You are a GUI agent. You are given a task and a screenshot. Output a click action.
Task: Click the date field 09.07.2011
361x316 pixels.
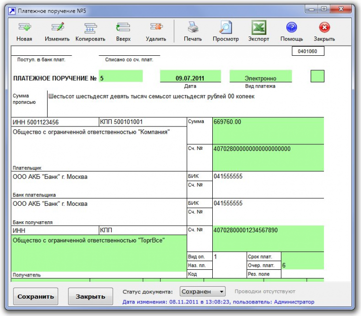191,76
